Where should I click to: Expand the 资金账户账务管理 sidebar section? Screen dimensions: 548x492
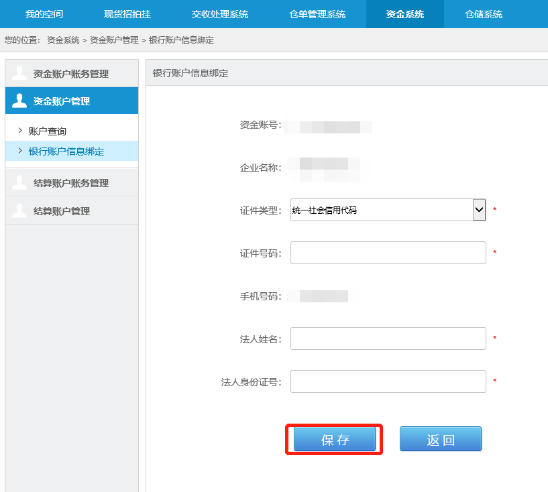click(71, 74)
